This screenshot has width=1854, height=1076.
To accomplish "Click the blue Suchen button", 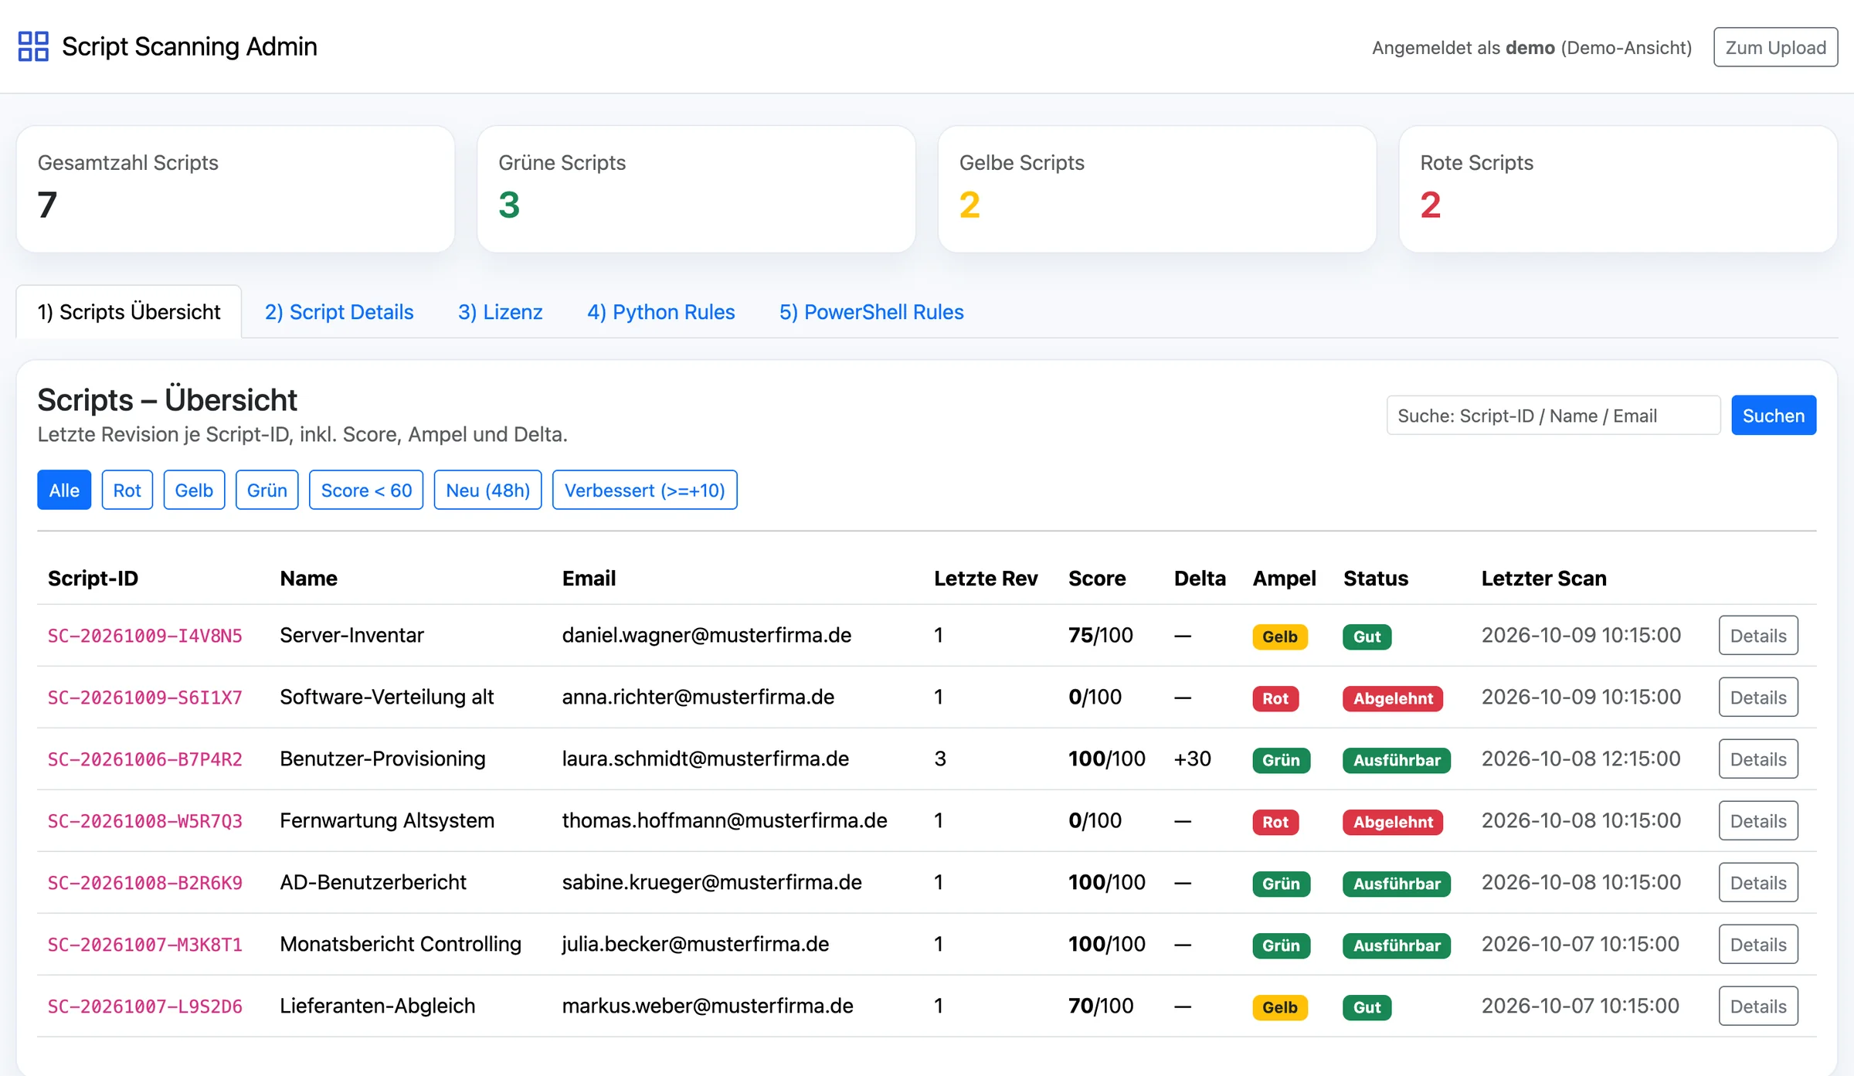I will 1774,416.
